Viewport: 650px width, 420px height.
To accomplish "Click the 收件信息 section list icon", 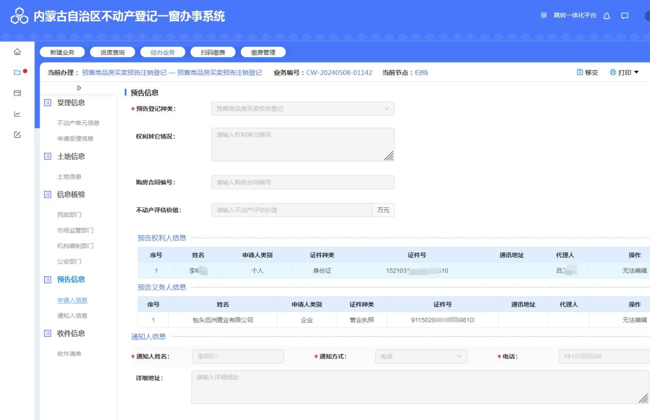I will 48,333.
